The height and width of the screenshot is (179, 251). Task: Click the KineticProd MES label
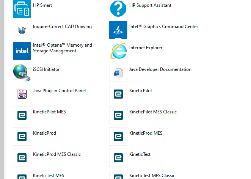[146, 133]
